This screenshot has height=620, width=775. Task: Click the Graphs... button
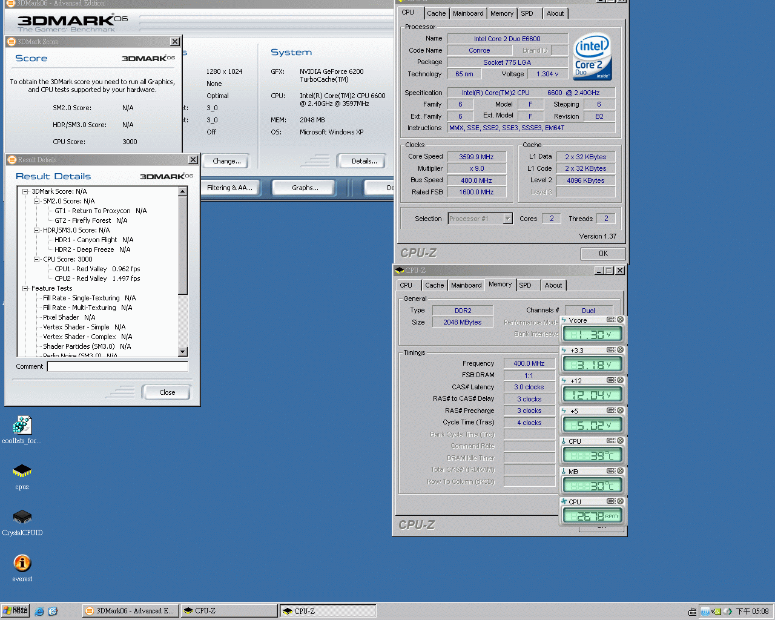click(305, 188)
